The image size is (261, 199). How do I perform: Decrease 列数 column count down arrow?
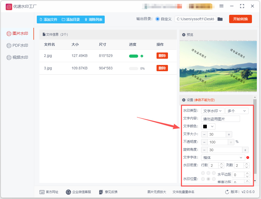(247, 167)
